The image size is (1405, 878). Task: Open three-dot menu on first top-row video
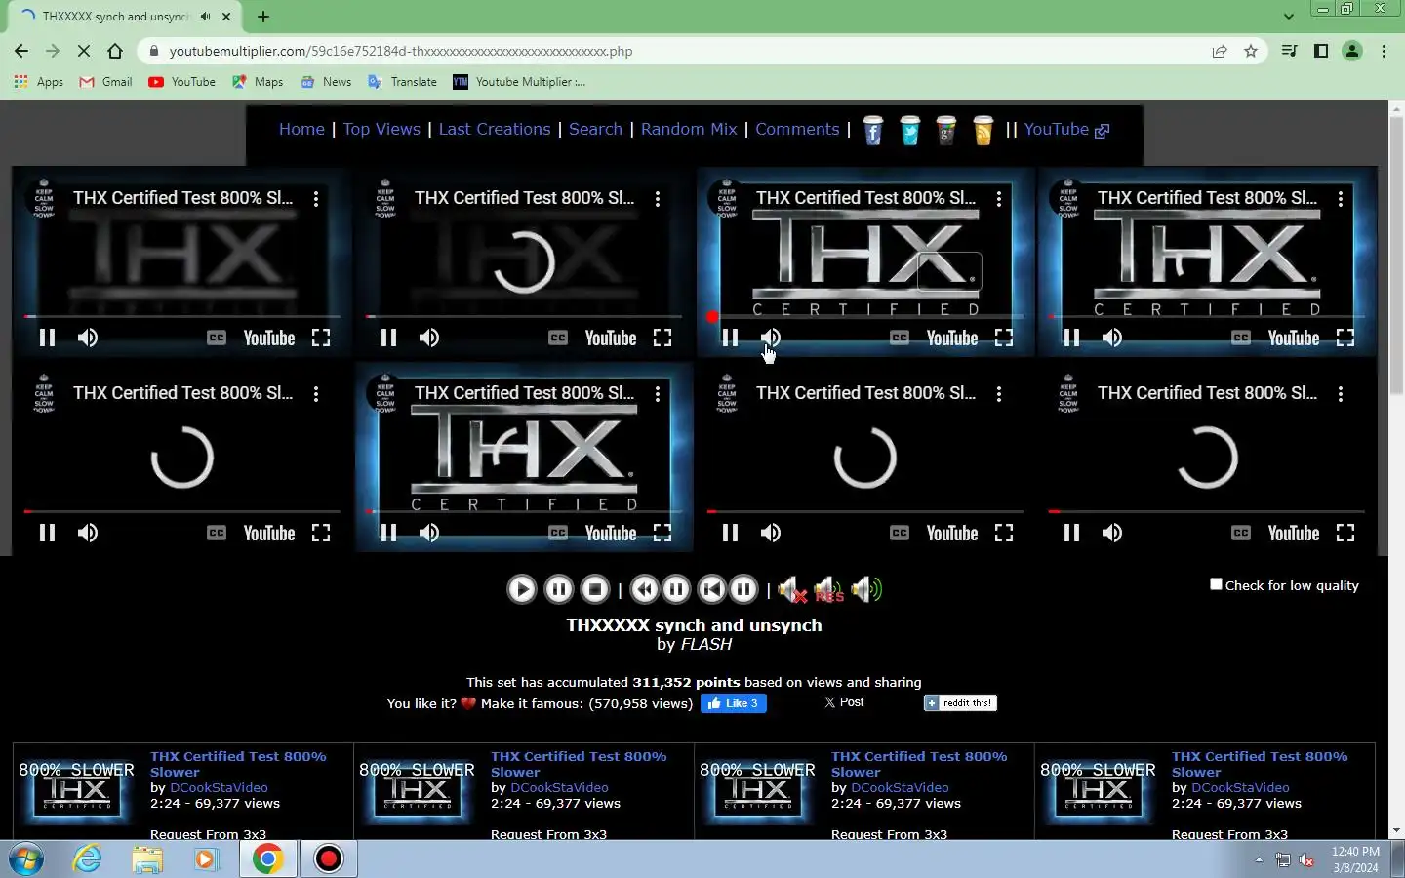[316, 198]
